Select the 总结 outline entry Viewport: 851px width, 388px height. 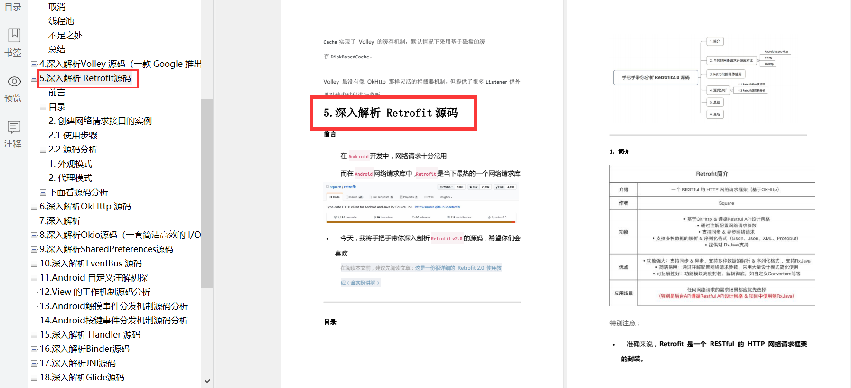[x=57, y=49]
